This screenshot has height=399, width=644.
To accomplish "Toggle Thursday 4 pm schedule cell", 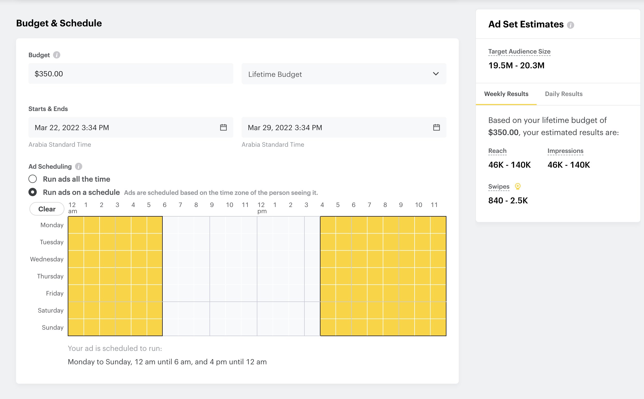I will 328,276.
